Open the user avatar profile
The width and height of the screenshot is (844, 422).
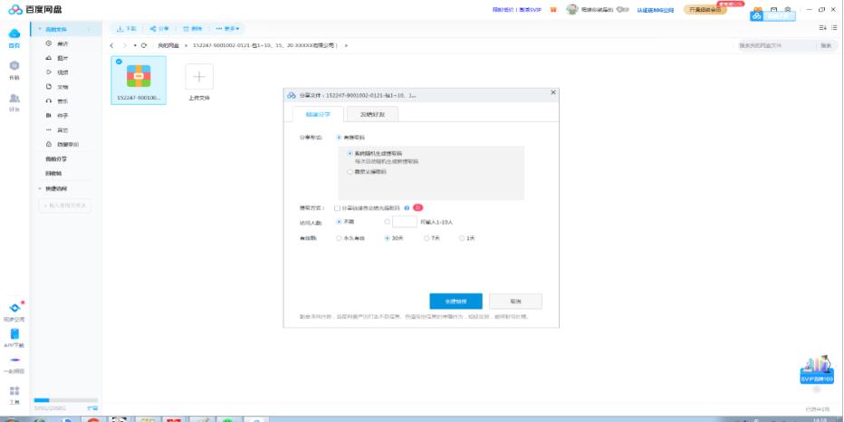coord(571,10)
